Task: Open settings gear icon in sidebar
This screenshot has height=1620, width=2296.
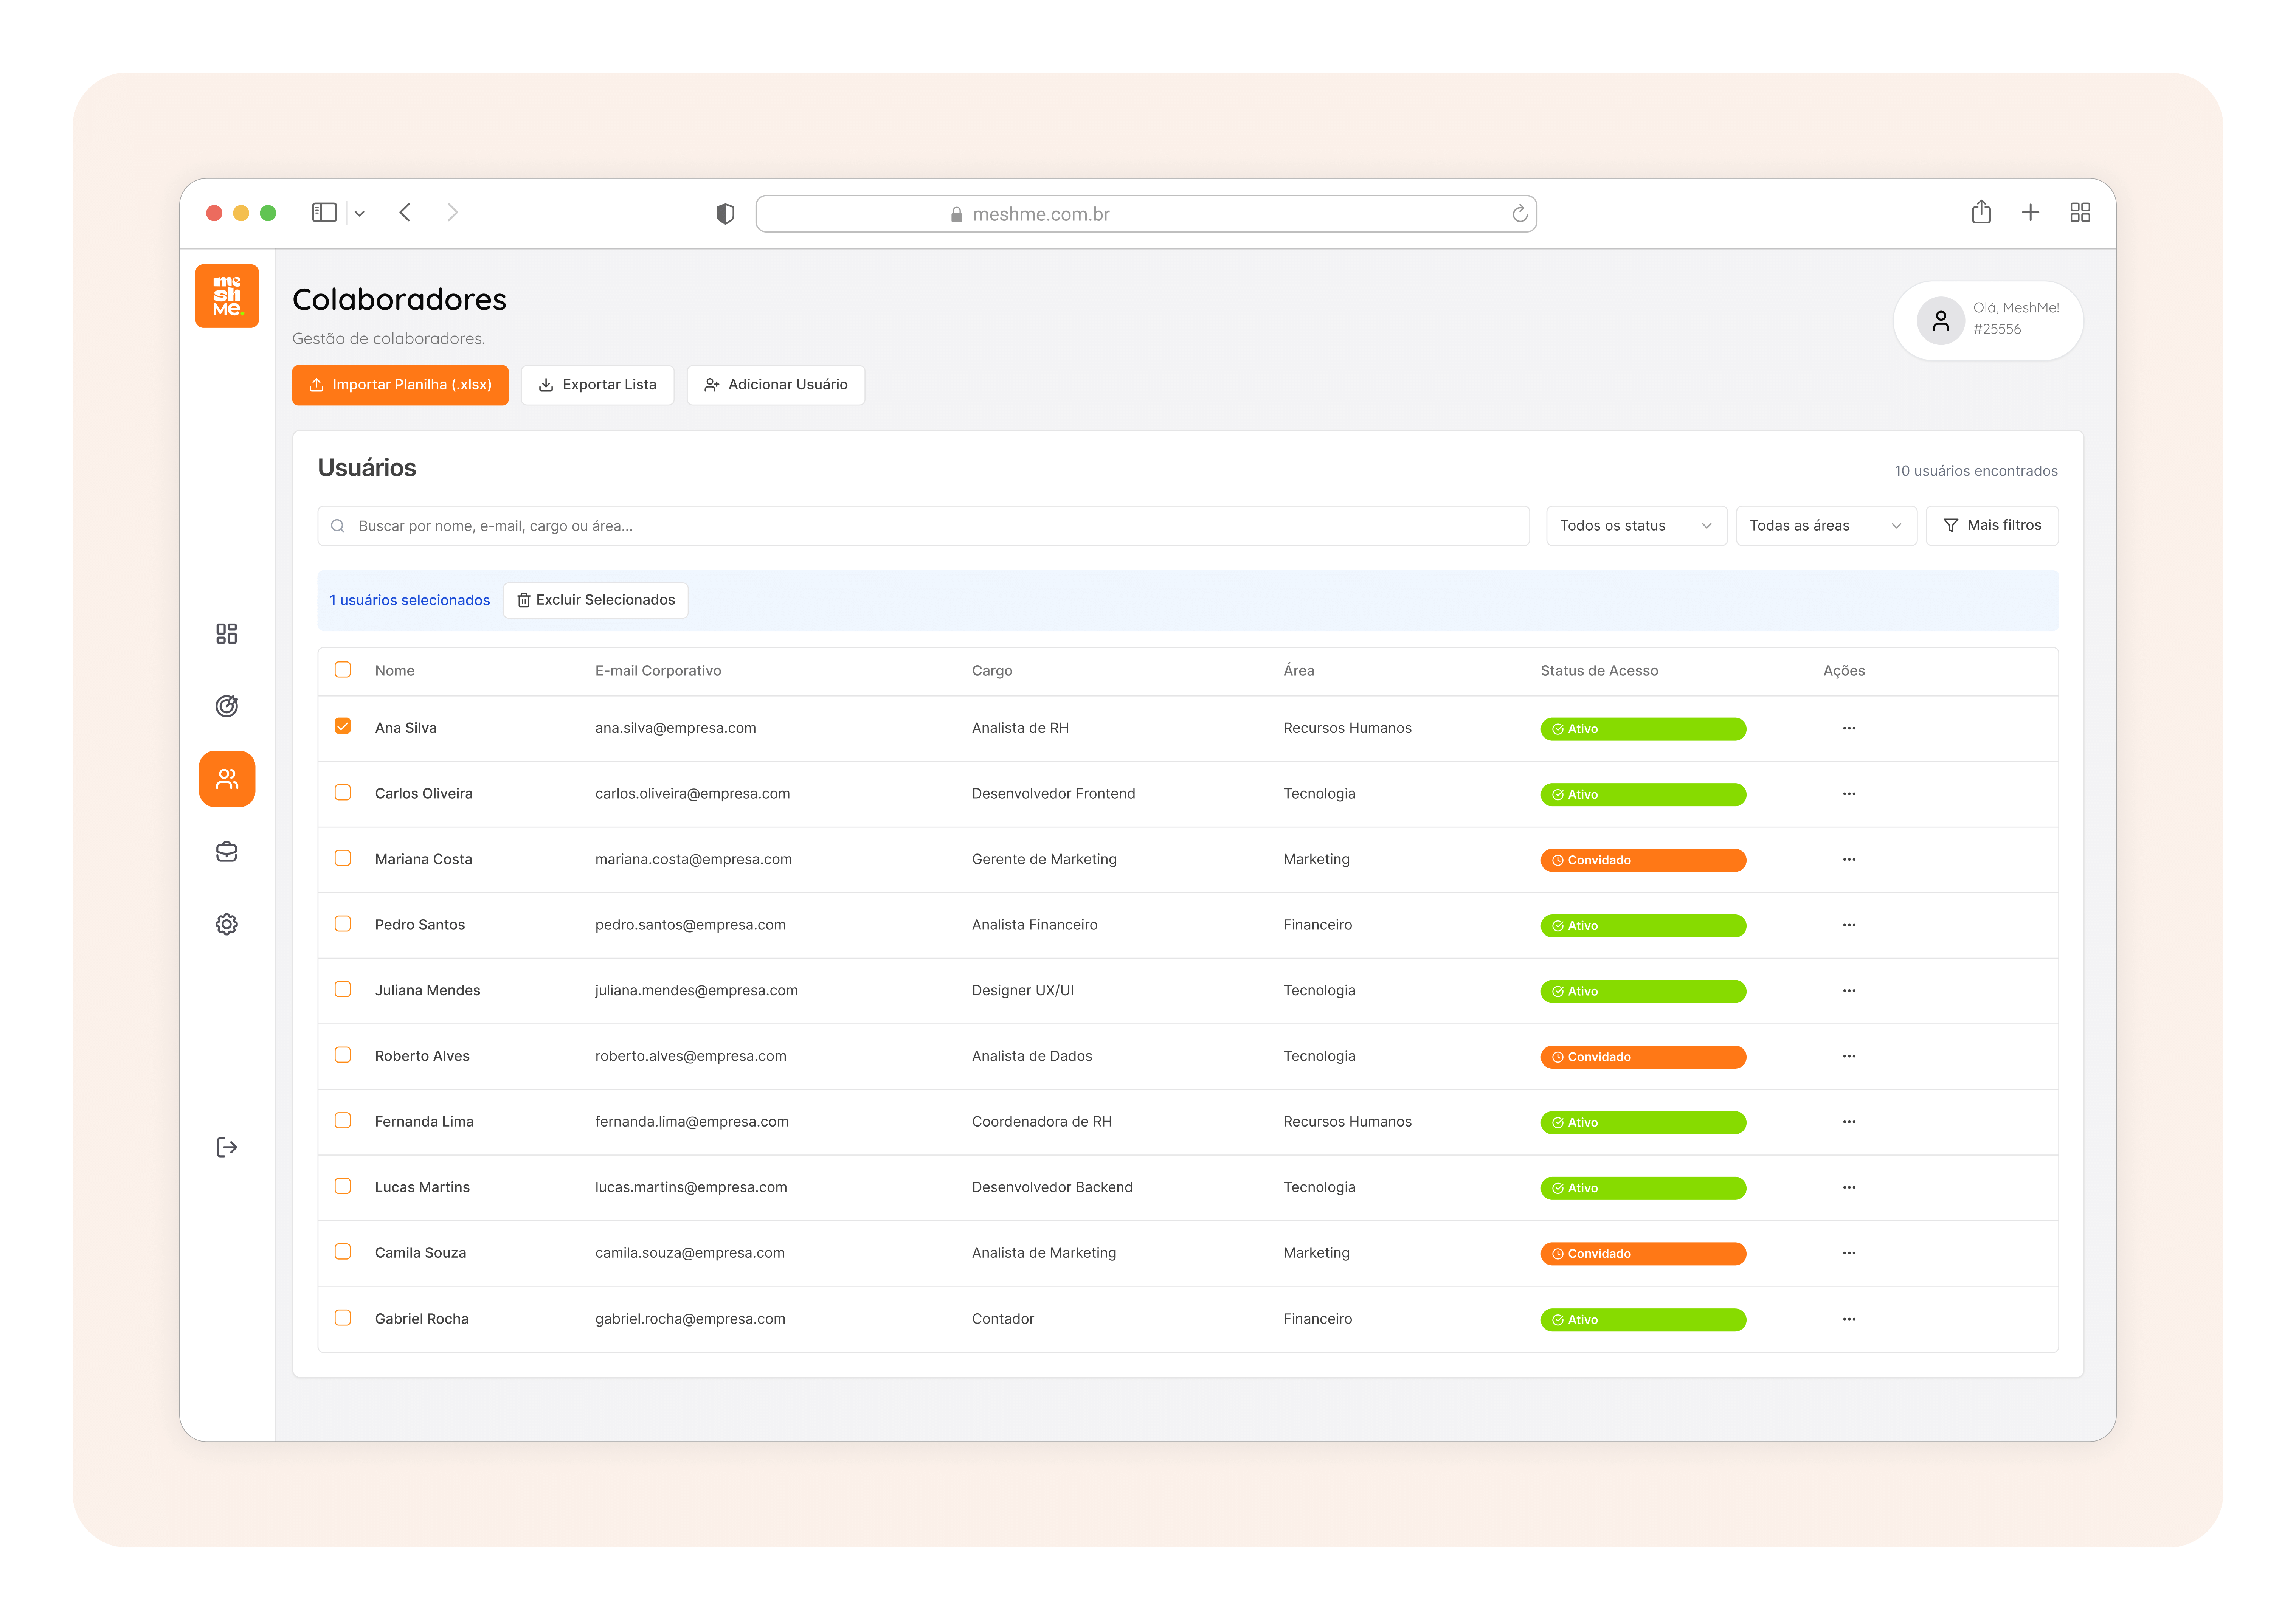Action: (227, 924)
